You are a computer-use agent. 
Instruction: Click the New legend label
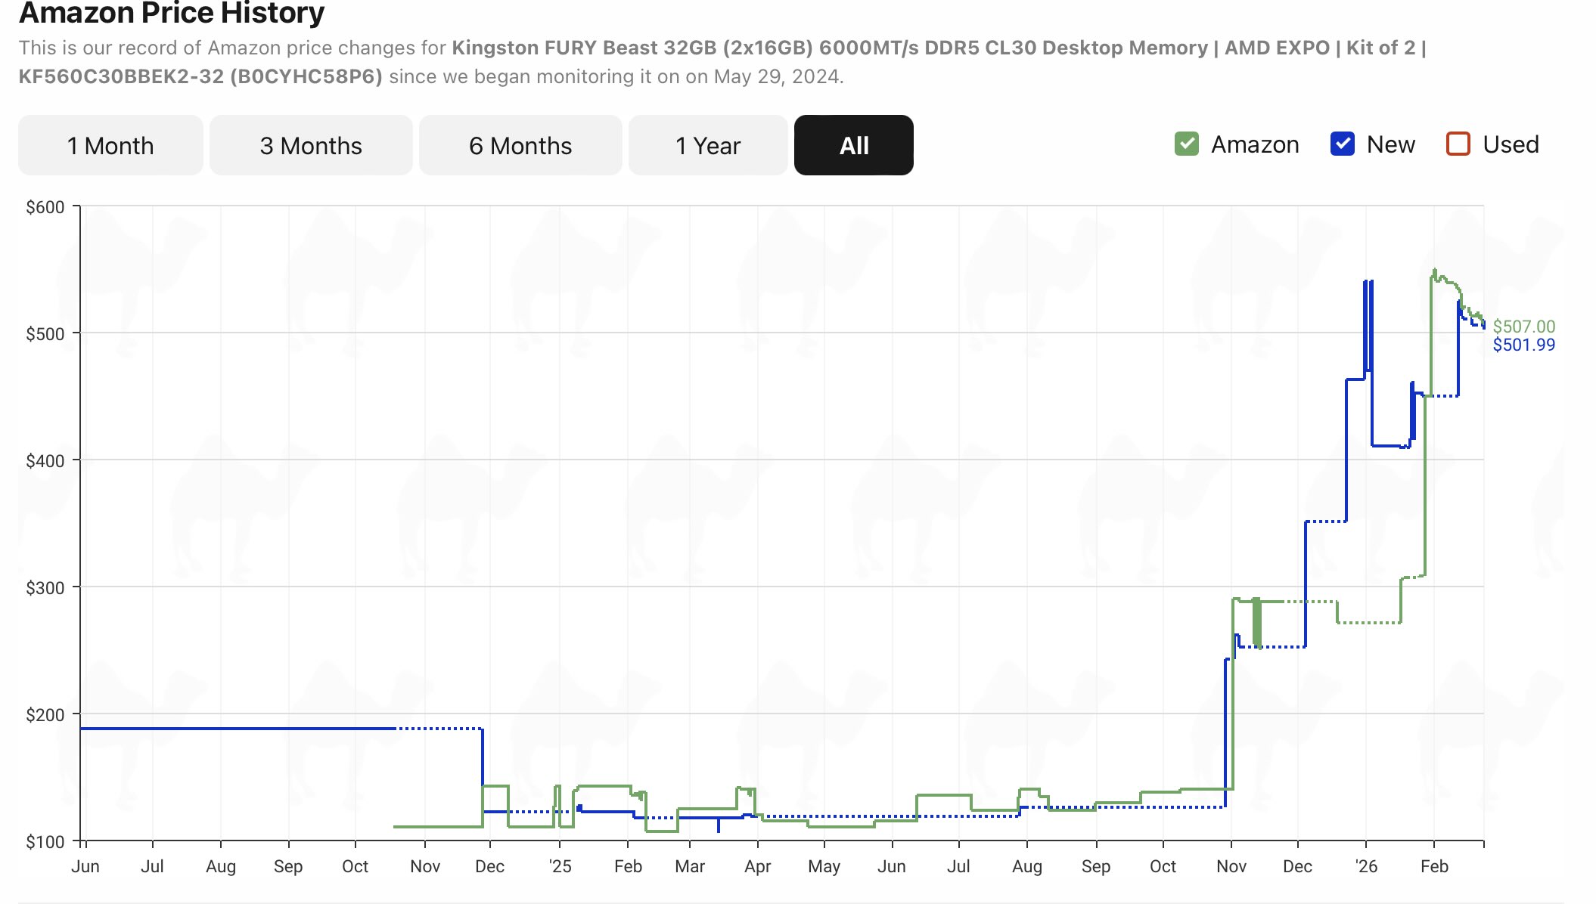click(x=1390, y=144)
